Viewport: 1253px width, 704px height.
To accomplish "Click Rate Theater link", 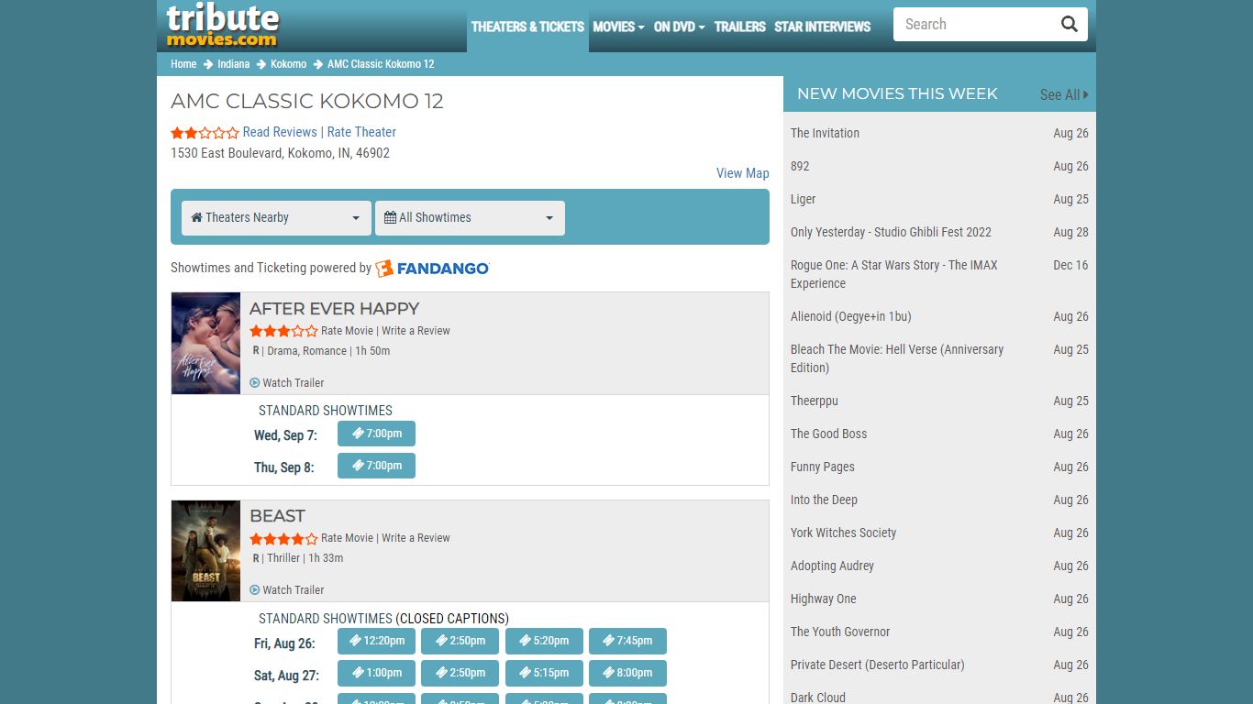I will point(361,132).
